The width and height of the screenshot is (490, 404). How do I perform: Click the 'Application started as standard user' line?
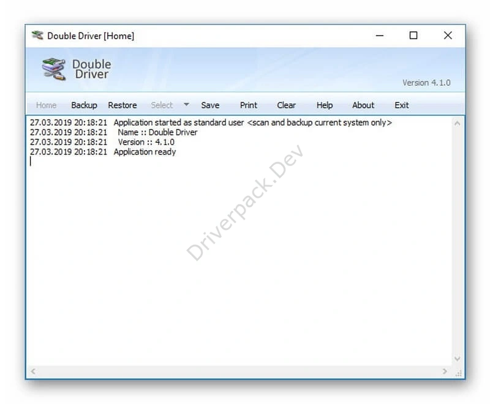click(211, 122)
